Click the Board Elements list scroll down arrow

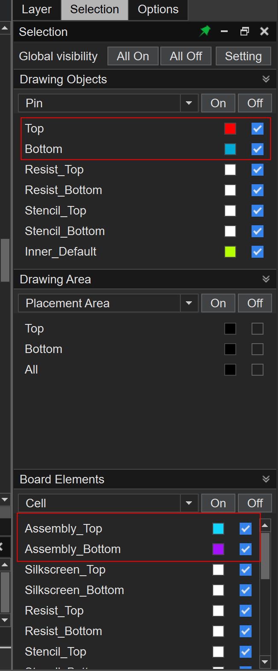[x=265, y=662]
